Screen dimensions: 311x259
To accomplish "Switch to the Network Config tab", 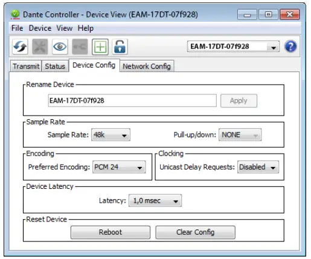I will (147, 66).
